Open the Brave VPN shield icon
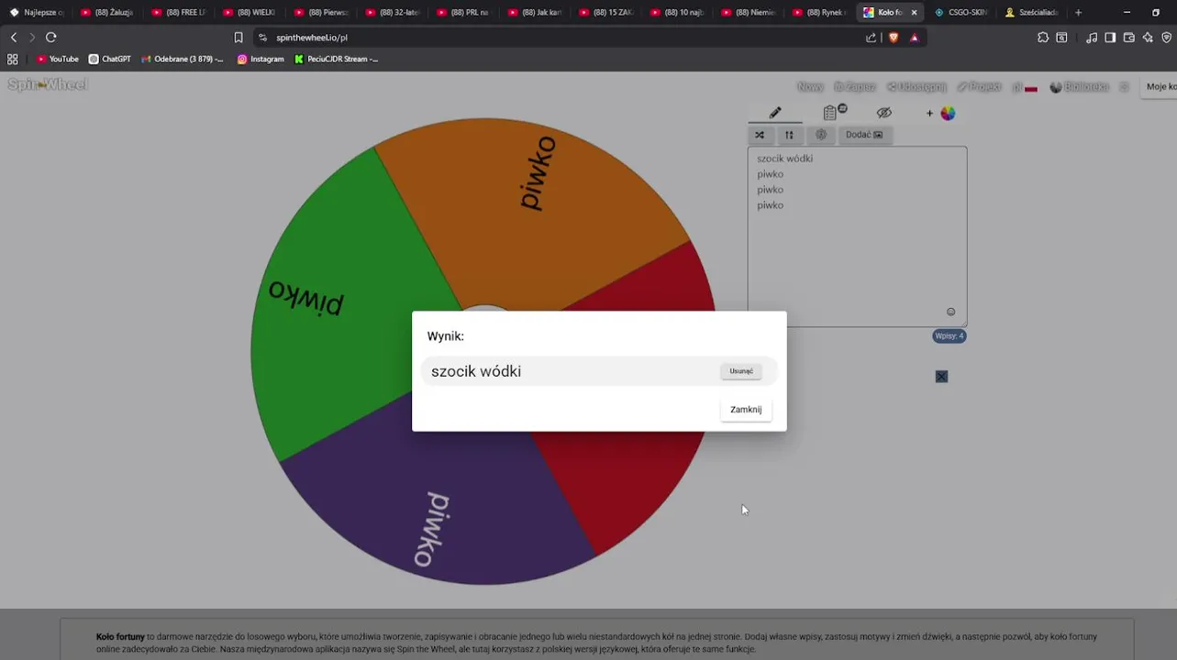 coord(1167,38)
